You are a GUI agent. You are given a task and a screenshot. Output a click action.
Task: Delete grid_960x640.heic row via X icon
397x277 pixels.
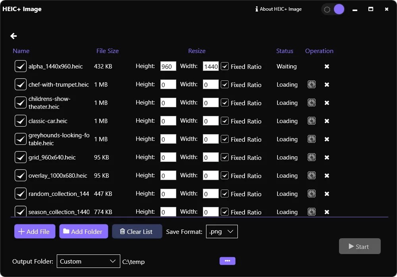pos(327,157)
